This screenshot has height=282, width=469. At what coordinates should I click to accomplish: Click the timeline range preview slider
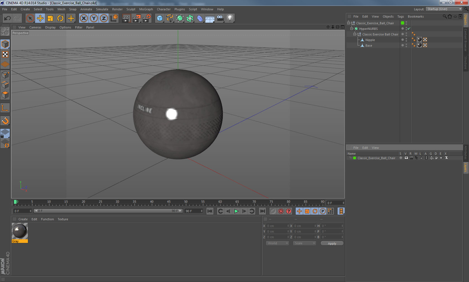point(108,211)
